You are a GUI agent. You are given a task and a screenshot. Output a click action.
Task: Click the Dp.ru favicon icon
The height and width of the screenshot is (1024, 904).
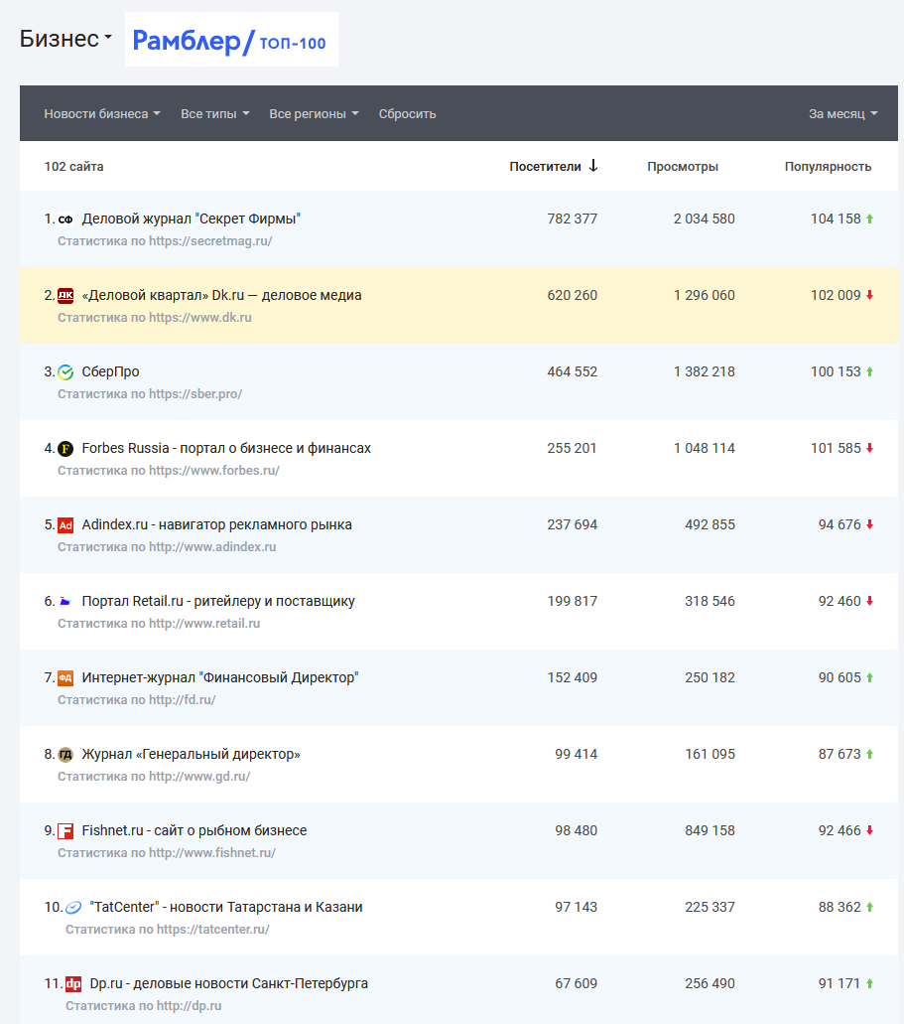point(73,984)
